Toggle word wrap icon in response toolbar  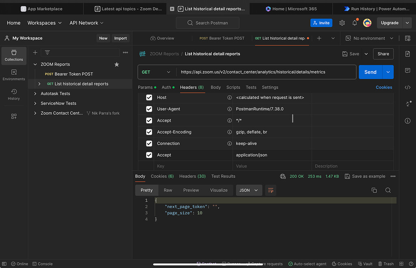coord(271,190)
